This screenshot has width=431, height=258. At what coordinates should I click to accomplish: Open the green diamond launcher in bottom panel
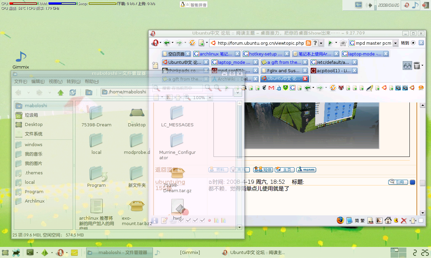coord(45,253)
